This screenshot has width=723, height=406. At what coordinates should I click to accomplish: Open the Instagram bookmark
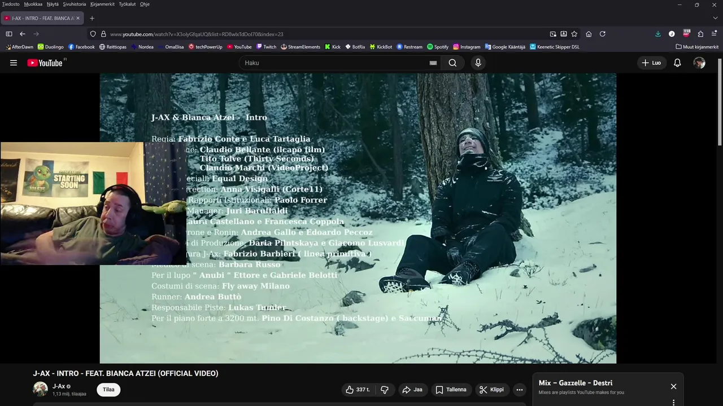point(466,47)
